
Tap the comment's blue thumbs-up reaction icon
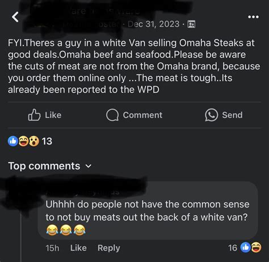[246, 247]
